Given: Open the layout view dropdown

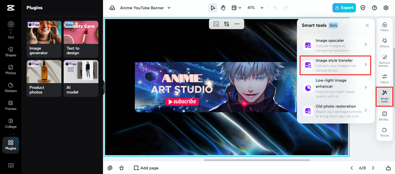Looking at the screenshot, I should pyautogui.click(x=236, y=8).
